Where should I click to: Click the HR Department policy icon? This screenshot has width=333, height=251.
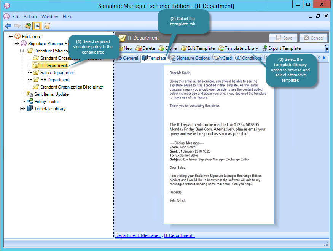tap(36, 79)
